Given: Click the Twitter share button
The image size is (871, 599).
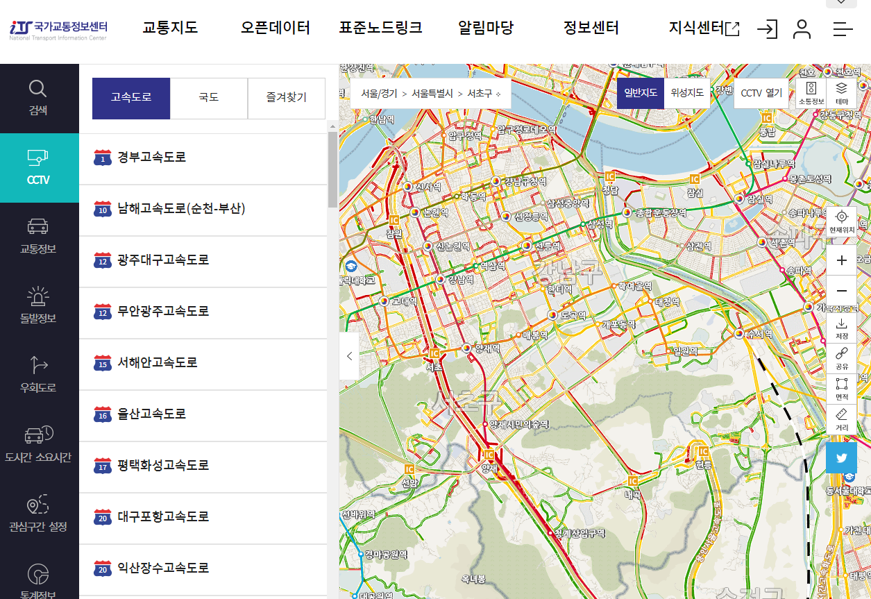Looking at the screenshot, I should click(841, 458).
